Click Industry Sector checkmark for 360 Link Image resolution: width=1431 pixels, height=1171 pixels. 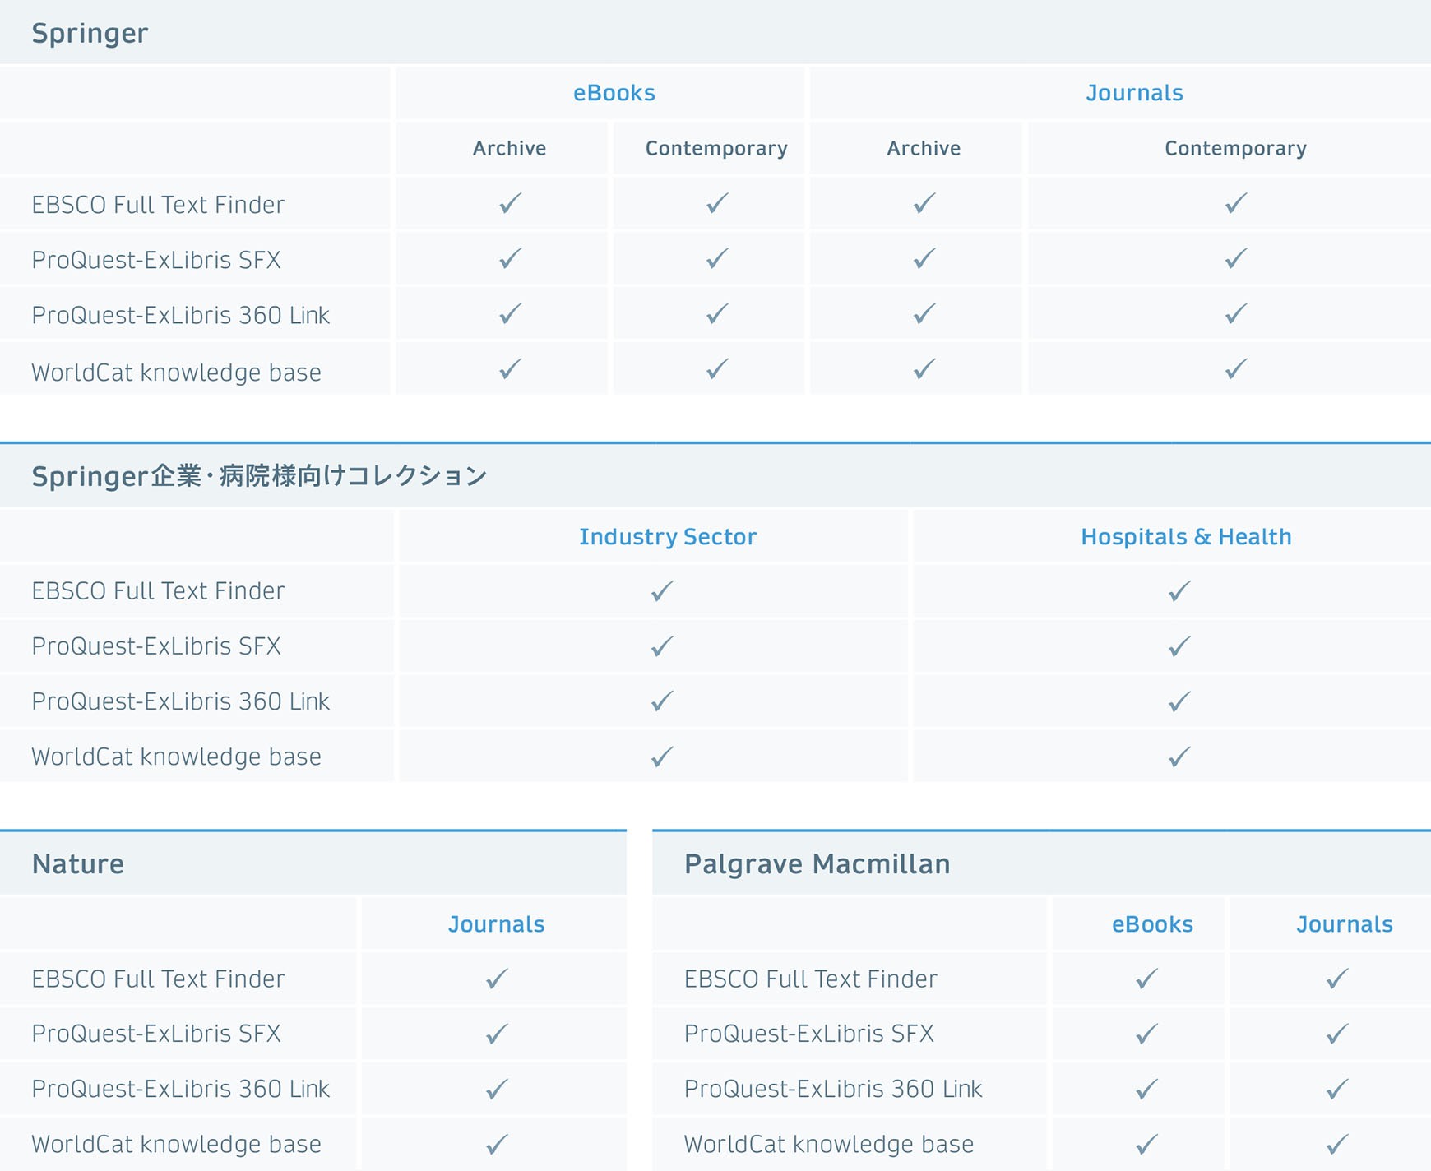662,701
